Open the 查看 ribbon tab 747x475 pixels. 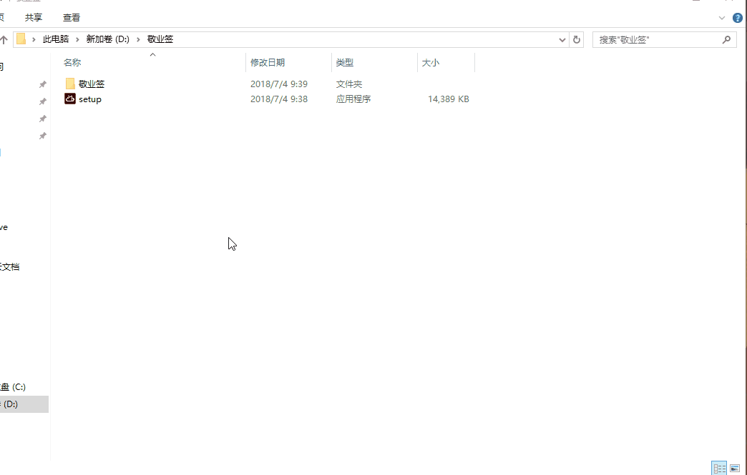72,18
